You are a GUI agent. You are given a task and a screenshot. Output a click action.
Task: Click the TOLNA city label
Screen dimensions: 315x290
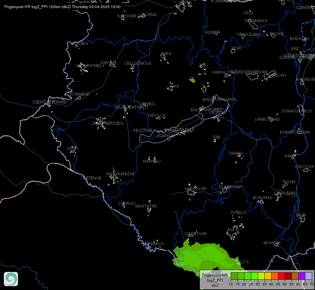(289, 181)
